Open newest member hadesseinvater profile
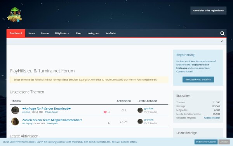This screenshot has width=233, height=146. pyautogui.click(x=212, y=118)
